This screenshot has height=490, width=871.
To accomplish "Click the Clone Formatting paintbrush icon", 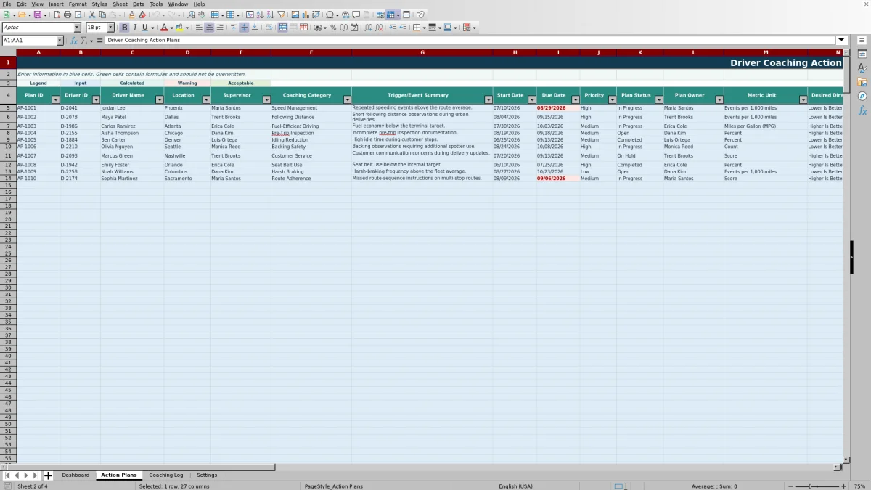I will (132, 15).
